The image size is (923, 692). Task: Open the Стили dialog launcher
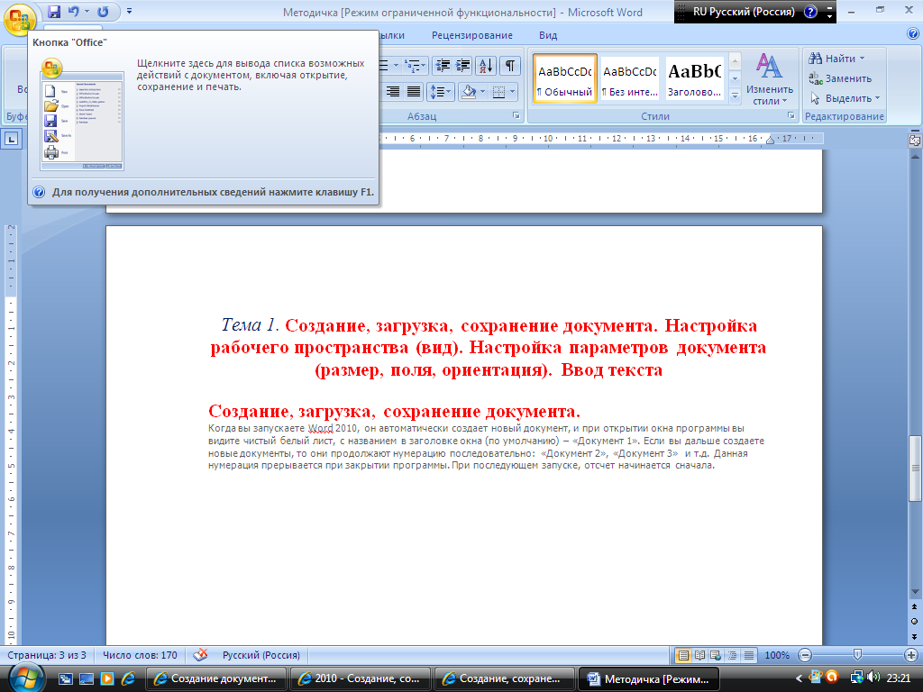(791, 116)
